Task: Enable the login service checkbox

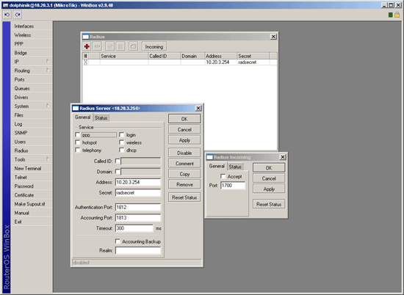Action: pos(122,134)
